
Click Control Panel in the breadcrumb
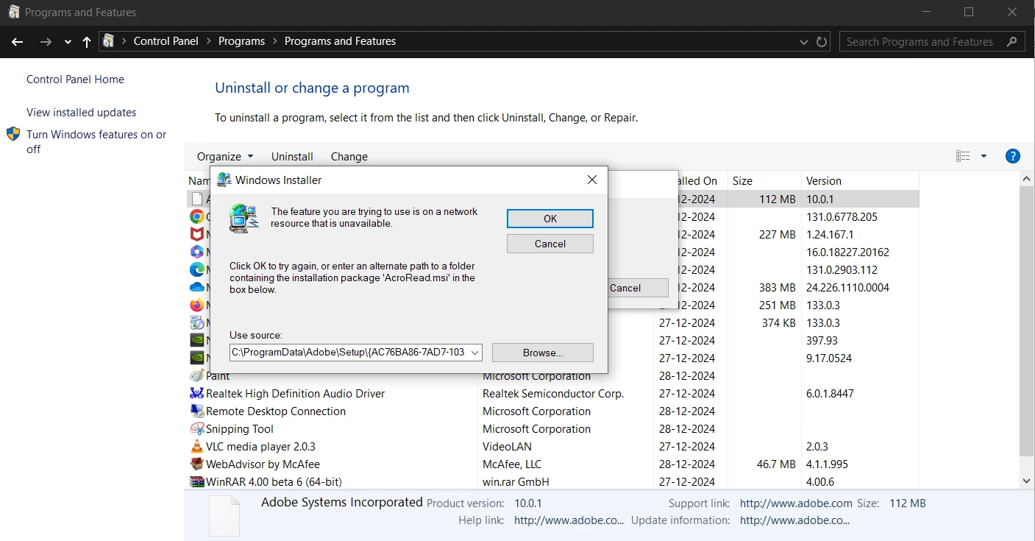166,41
